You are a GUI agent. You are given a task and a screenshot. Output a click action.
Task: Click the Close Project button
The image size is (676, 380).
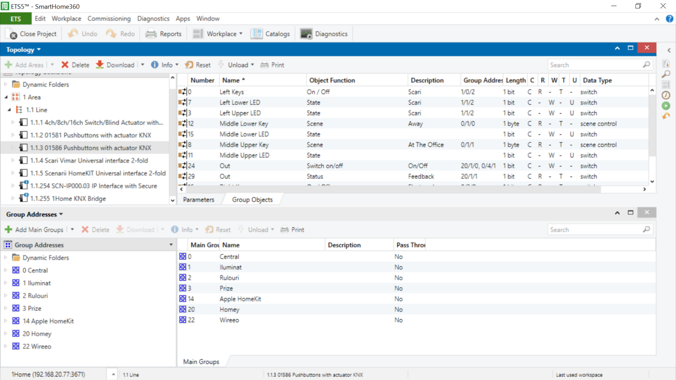31,34
